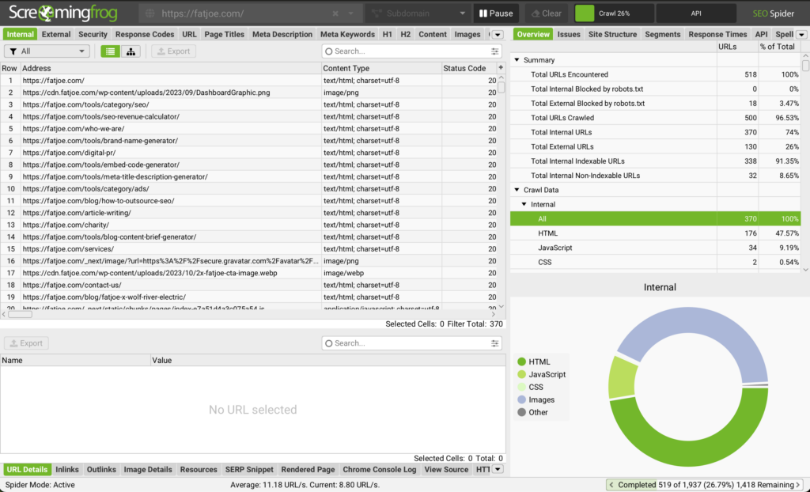Open the URL history dropdown arrow
810x492 pixels.
pos(350,13)
